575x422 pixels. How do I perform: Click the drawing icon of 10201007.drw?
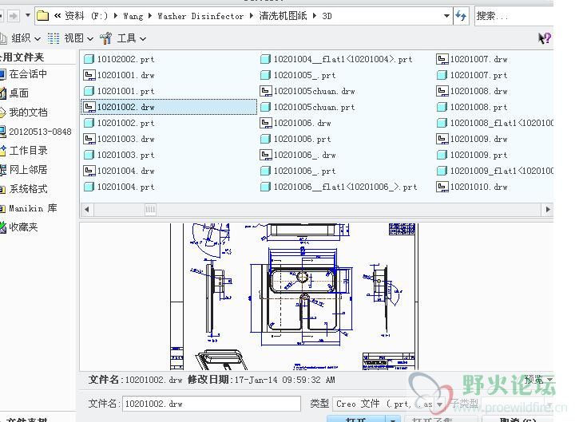click(442, 59)
